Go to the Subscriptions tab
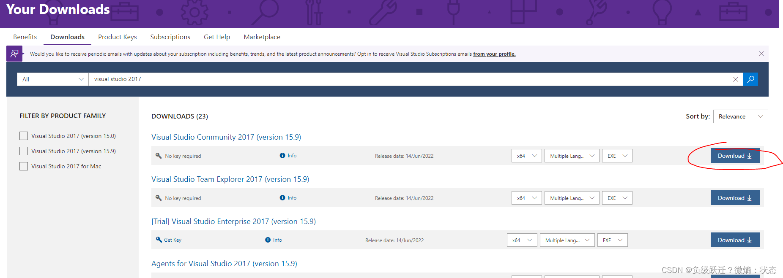 [x=170, y=37]
